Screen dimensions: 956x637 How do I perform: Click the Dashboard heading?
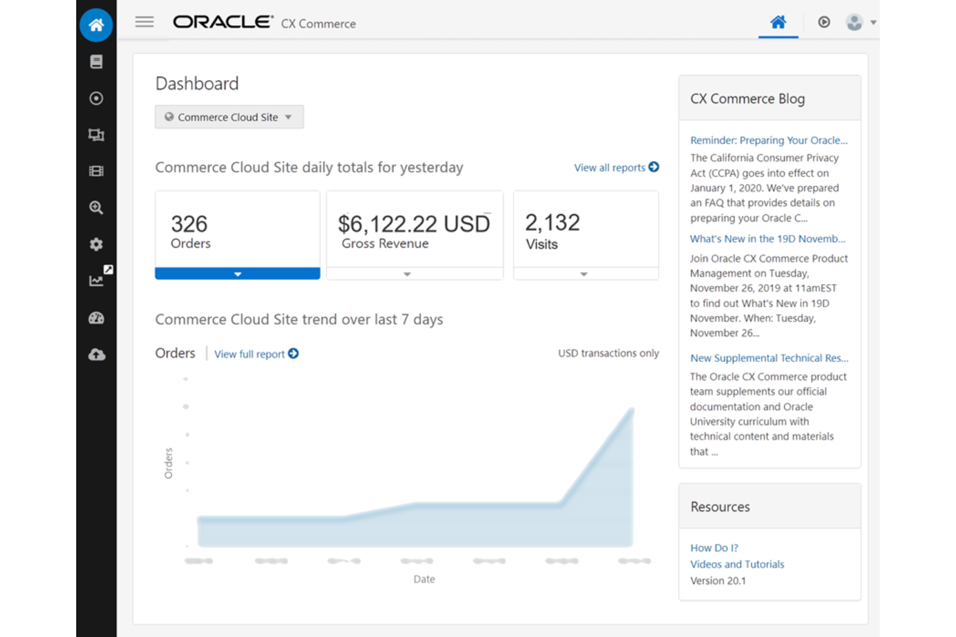197,83
